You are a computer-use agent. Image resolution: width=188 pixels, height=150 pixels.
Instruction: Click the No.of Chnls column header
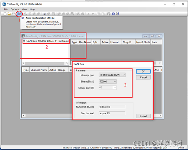click(143, 42)
